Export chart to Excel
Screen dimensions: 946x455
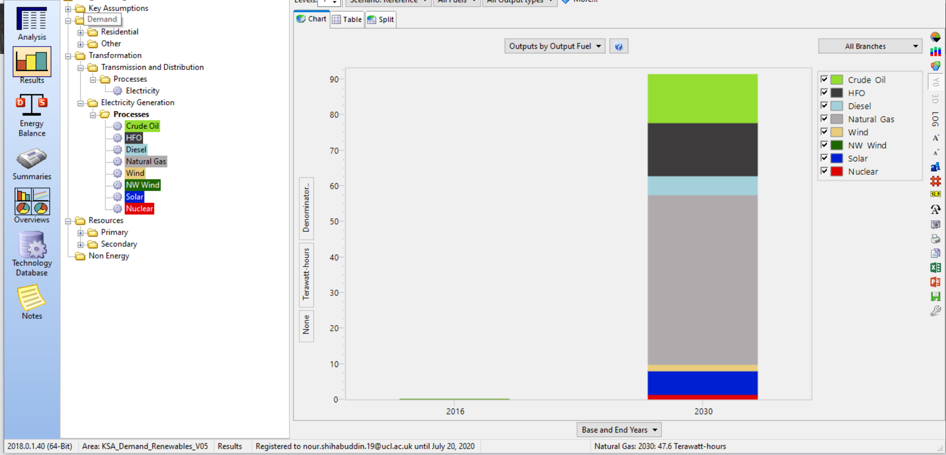[936, 268]
